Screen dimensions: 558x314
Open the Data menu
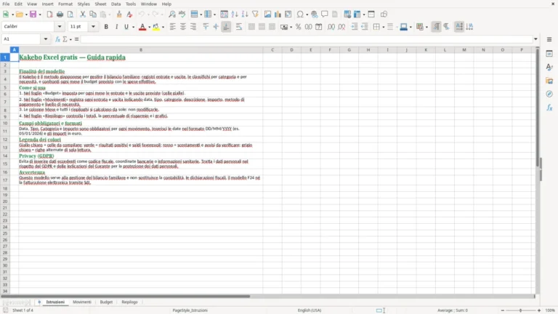point(116,4)
